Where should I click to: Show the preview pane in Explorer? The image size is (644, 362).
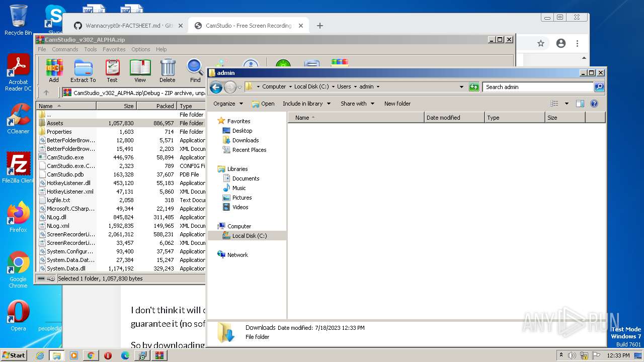pos(580,104)
